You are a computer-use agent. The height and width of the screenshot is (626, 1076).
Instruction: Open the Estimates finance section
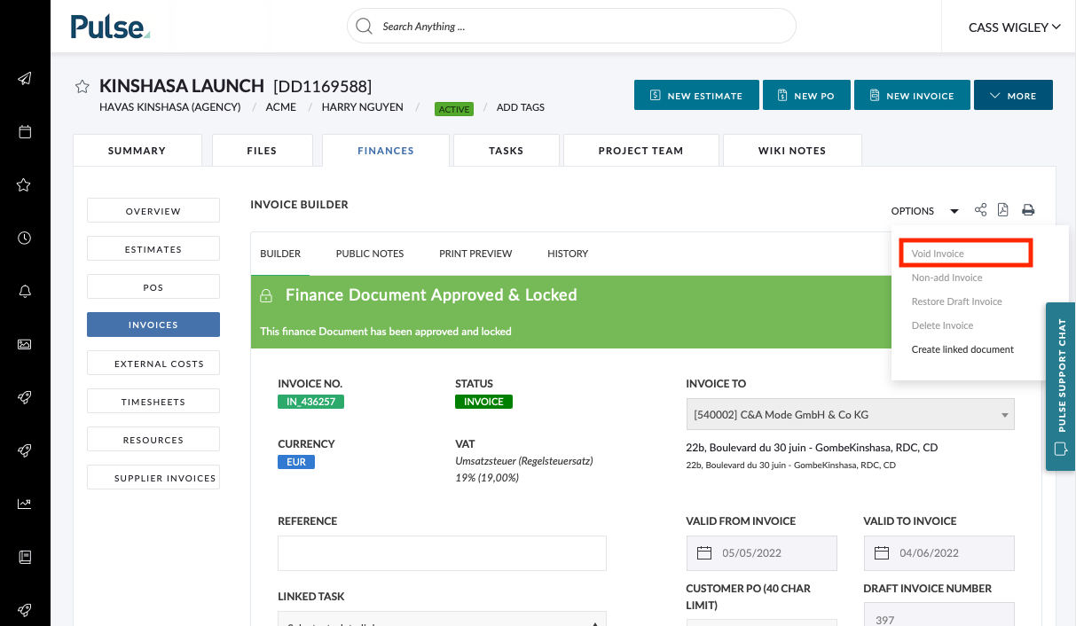coord(153,249)
